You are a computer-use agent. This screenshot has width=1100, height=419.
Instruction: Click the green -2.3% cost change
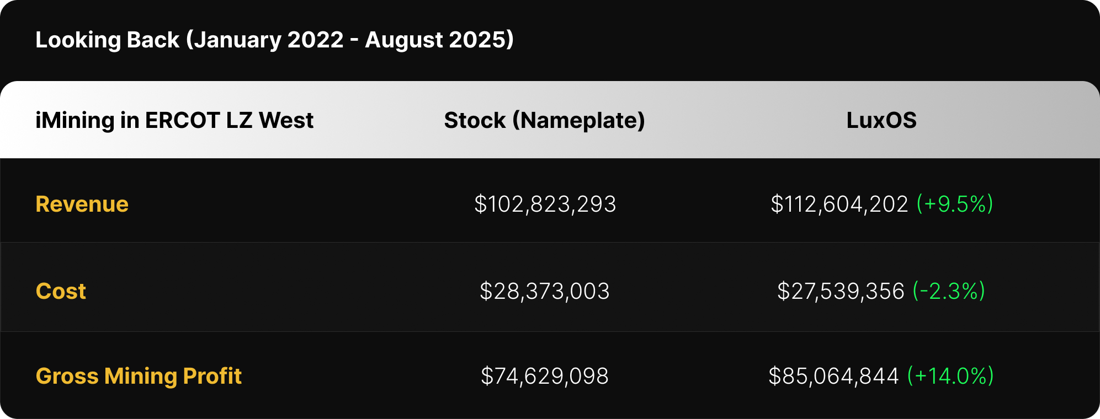[949, 291]
